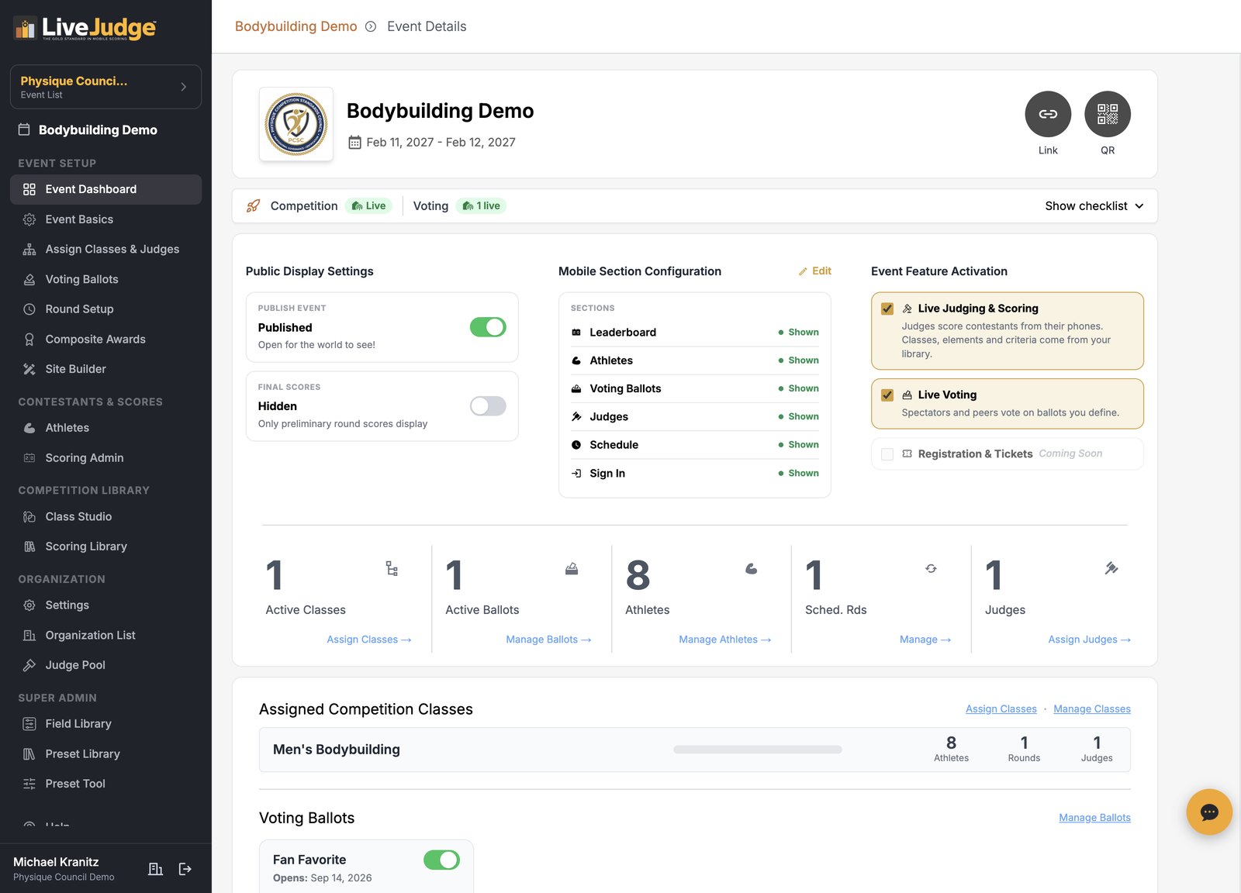The width and height of the screenshot is (1241, 893).
Task: Go to Scoring Admin
Action: click(x=105, y=458)
